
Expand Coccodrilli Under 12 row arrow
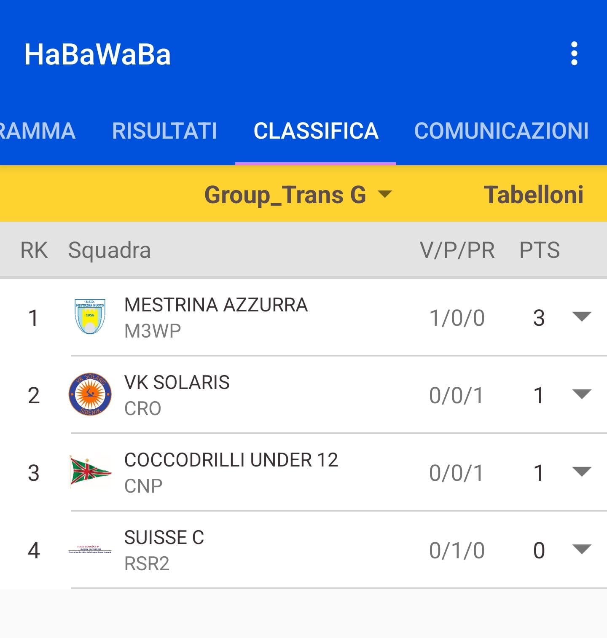(582, 472)
